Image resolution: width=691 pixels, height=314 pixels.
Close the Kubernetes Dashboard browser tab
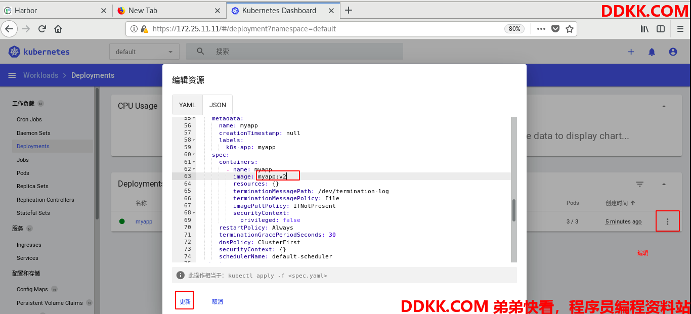[x=331, y=10]
